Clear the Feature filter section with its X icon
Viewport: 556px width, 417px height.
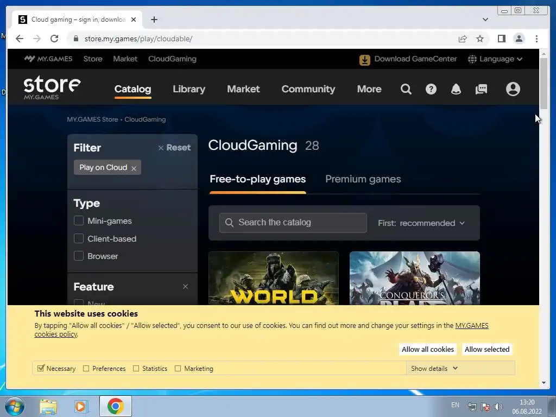185,287
